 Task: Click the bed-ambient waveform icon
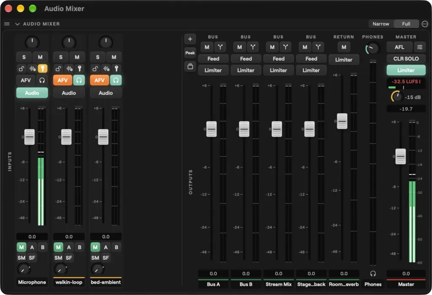[106, 69]
